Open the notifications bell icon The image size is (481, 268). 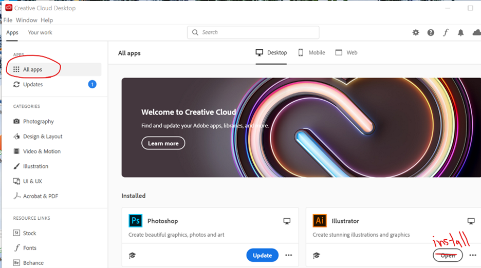click(460, 32)
